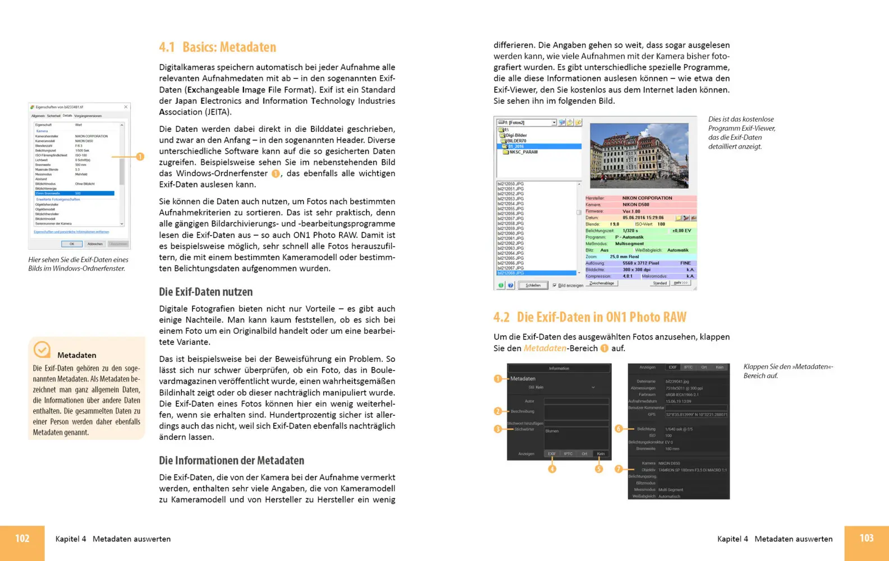Click the properties list vertical scrollbar
This screenshot has height=561, width=889.
(122, 173)
